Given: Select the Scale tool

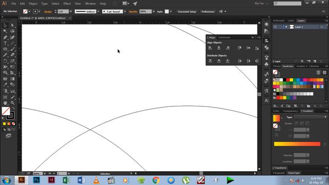Looking at the screenshot, I should point(12,61).
